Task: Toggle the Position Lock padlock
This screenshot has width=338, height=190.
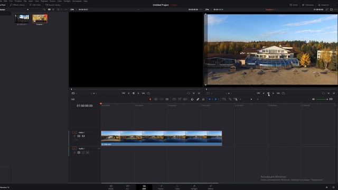Action: coord(203,99)
